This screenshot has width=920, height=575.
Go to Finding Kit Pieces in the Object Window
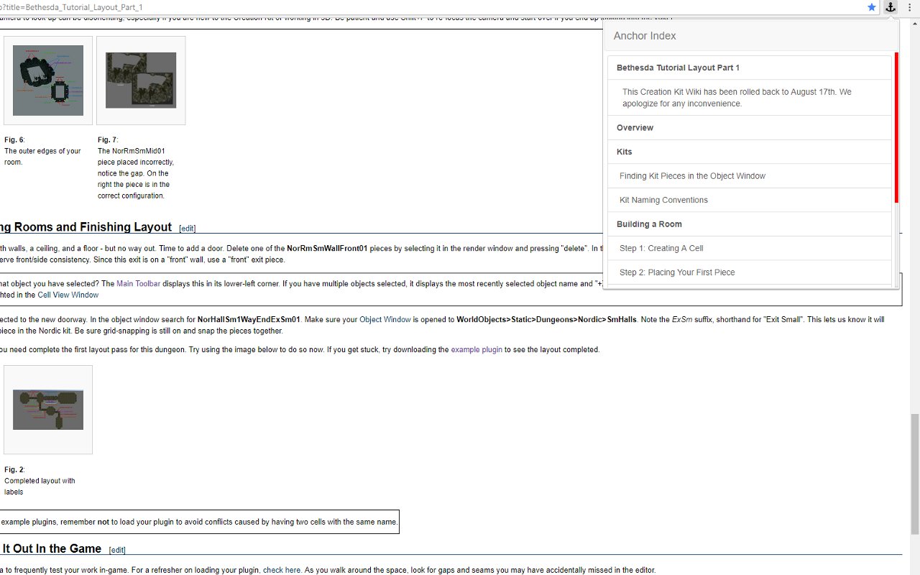pyautogui.click(x=750, y=176)
